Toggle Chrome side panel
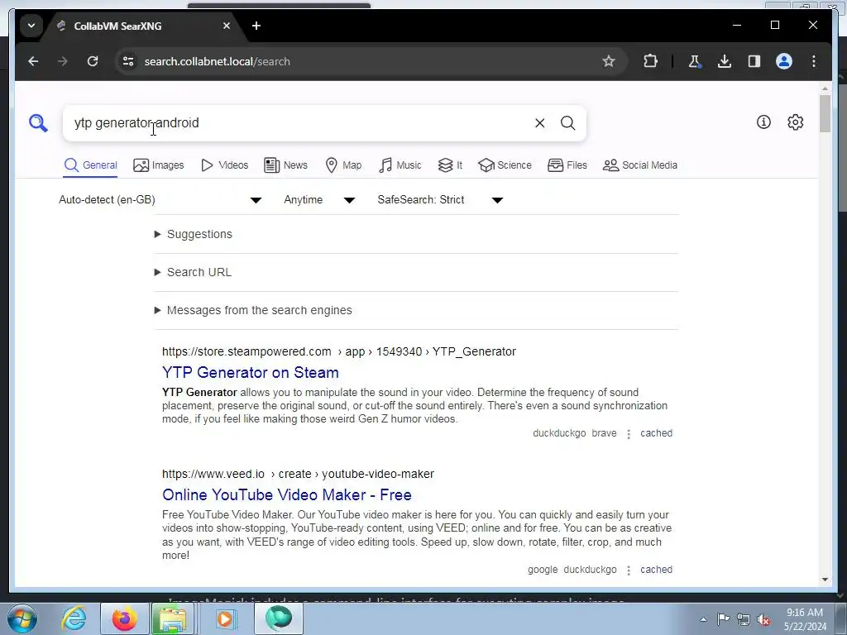847x635 pixels. (x=754, y=61)
